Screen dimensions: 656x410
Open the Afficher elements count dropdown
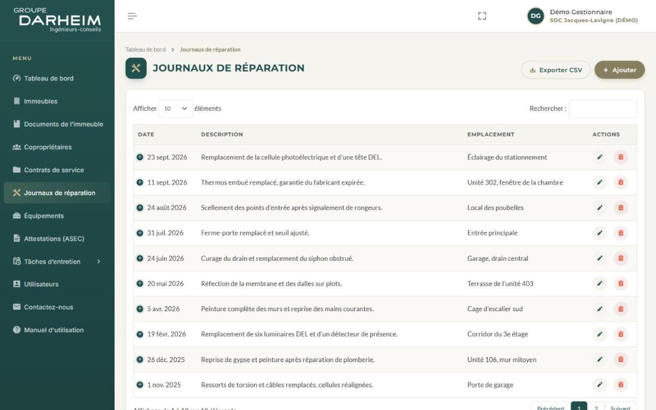pyautogui.click(x=176, y=108)
